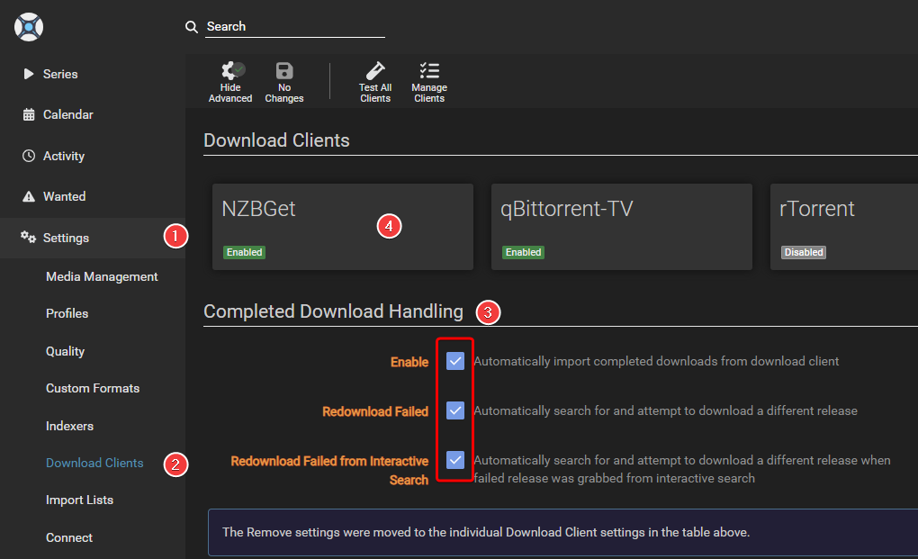This screenshot has height=559, width=918.
Task: Click the No Changes save icon
Action: click(x=284, y=71)
